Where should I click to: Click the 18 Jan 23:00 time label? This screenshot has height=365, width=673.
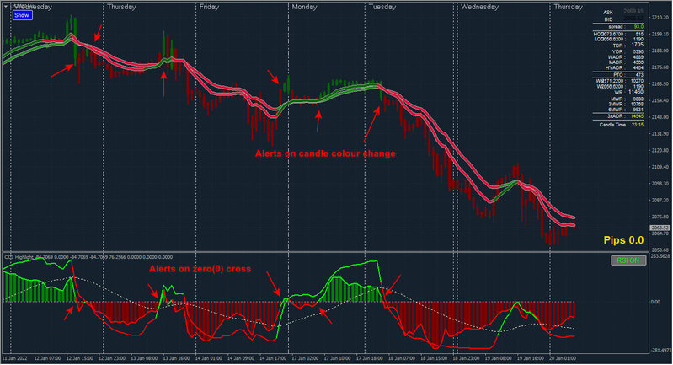466,358
